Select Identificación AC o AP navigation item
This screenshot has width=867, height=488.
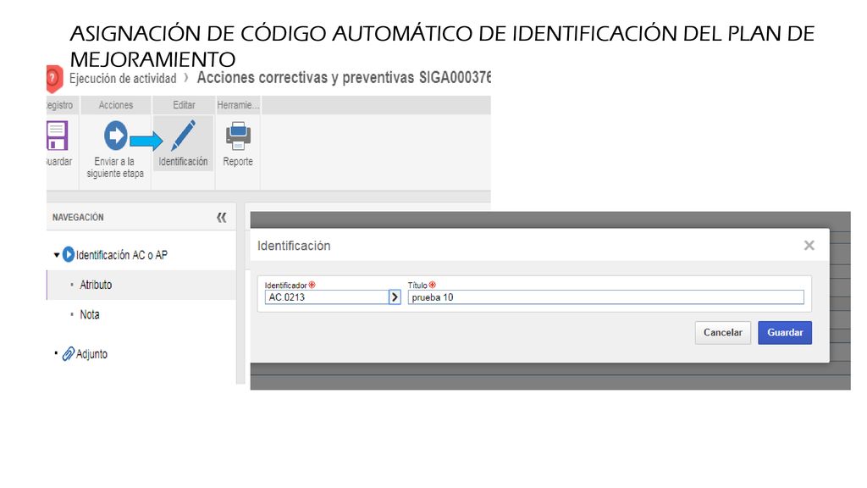(122, 255)
